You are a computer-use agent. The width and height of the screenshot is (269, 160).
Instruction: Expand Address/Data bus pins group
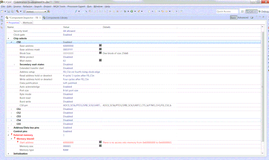tap(8, 128)
